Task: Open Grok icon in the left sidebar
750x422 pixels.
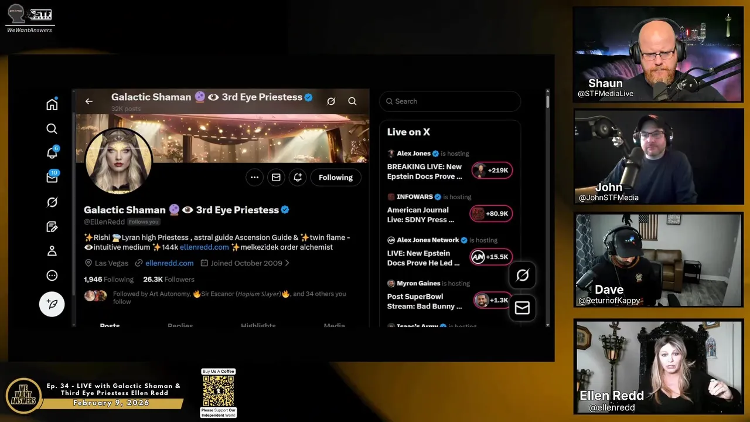Action: tap(52, 202)
